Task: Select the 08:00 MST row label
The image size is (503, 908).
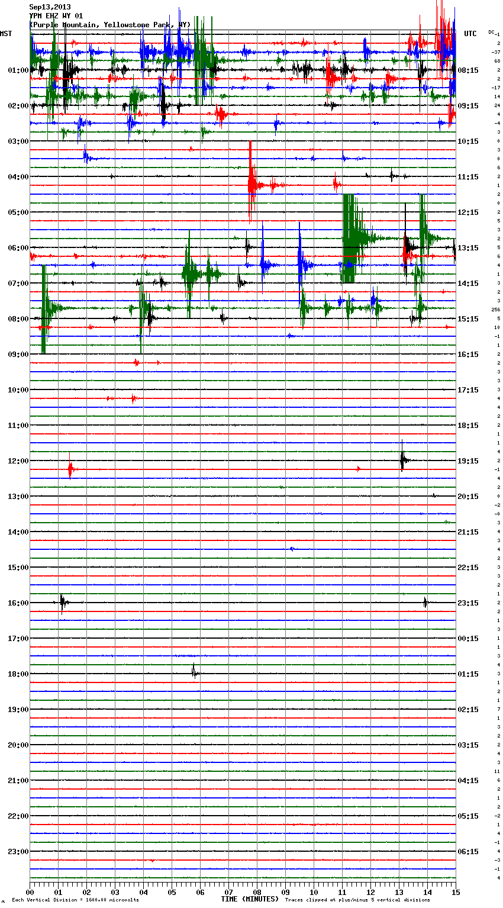Action: (x=18, y=319)
